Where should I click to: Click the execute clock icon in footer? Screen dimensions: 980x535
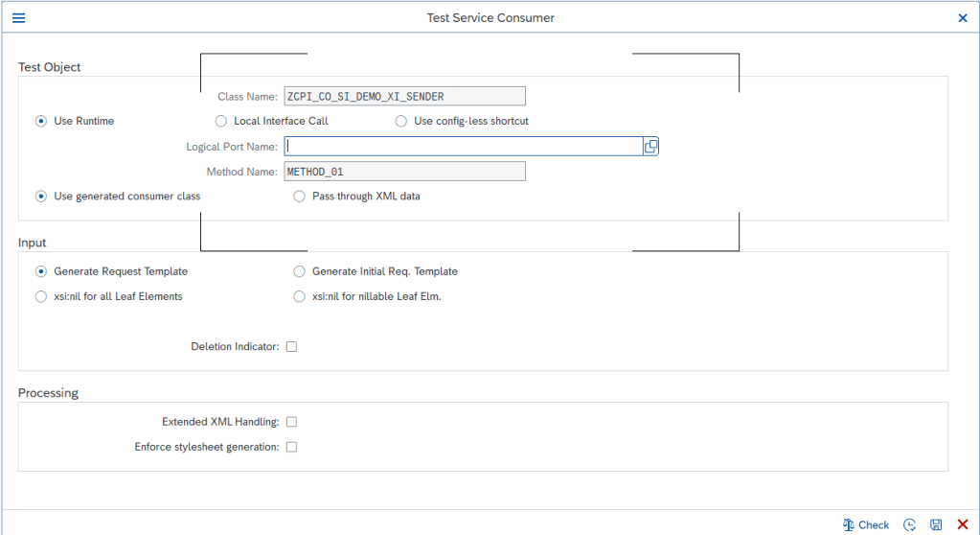click(x=910, y=524)
